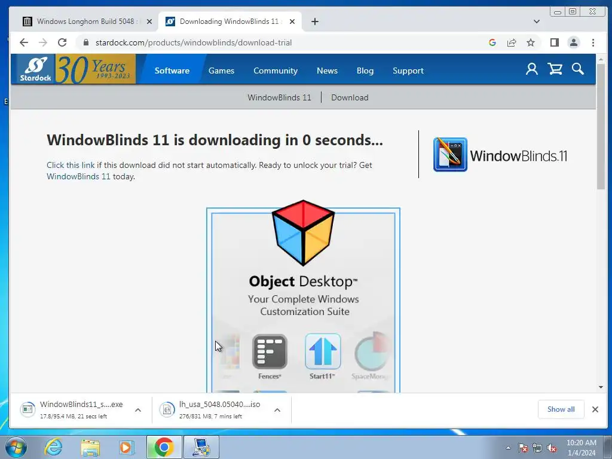The height and width of the screenshot is (459, 612).
Task: Click the page vertical scrollbar thumb
Action: [601, 127]
